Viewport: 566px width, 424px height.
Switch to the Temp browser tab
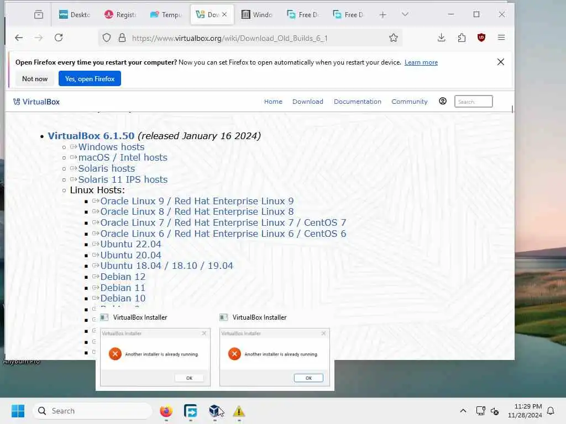166,14
